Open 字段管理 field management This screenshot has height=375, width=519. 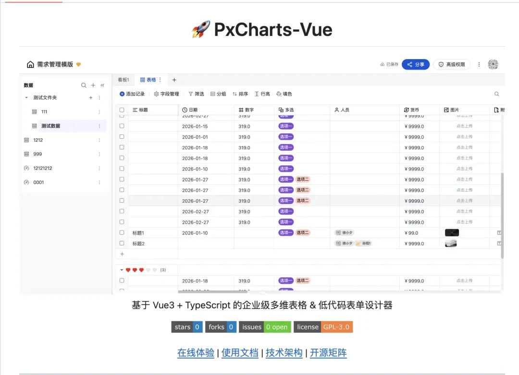pyautogui.click(x=166, y=94)
